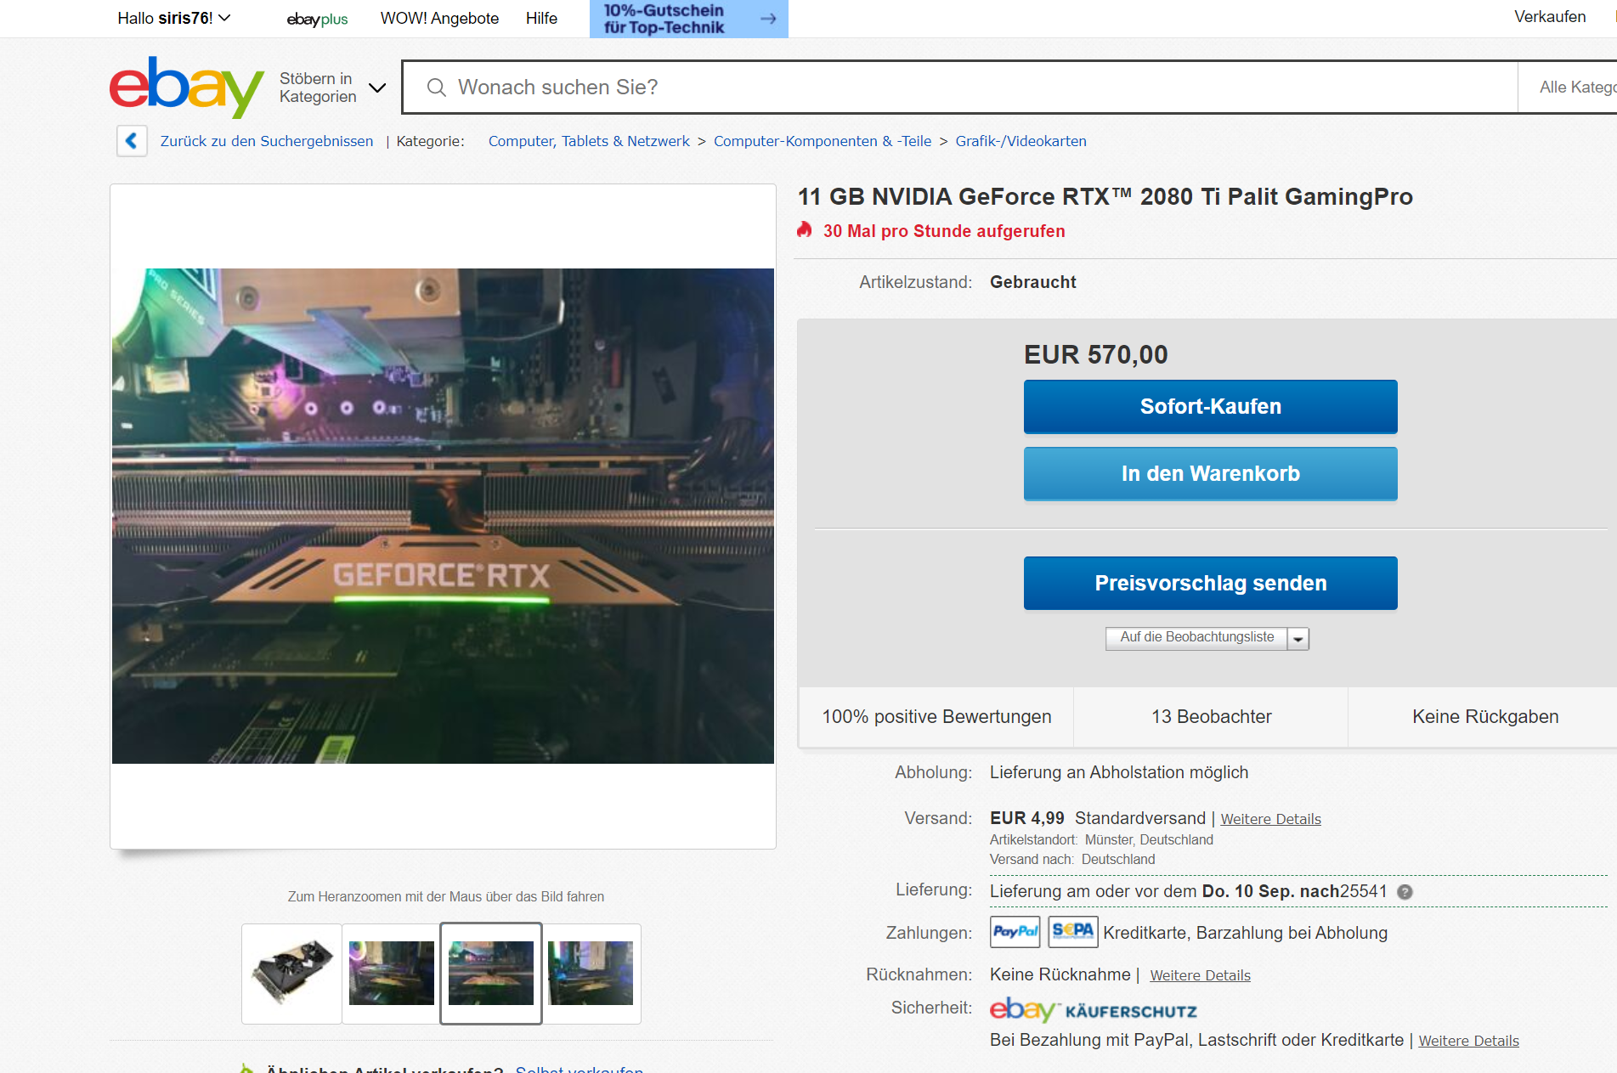Screen dimensions: 1617x1073
Task: Select fourth product thumbnail
Action: coord(591,974)
